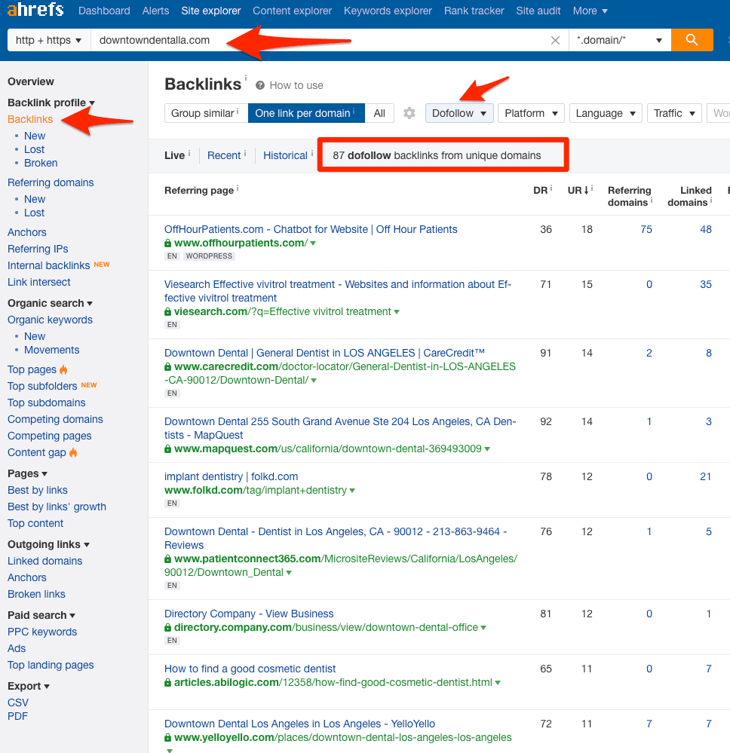730x753 pixels.
Task: Click the lock icon beside articles.abilogic.com URL
Action: click(167, 682)
